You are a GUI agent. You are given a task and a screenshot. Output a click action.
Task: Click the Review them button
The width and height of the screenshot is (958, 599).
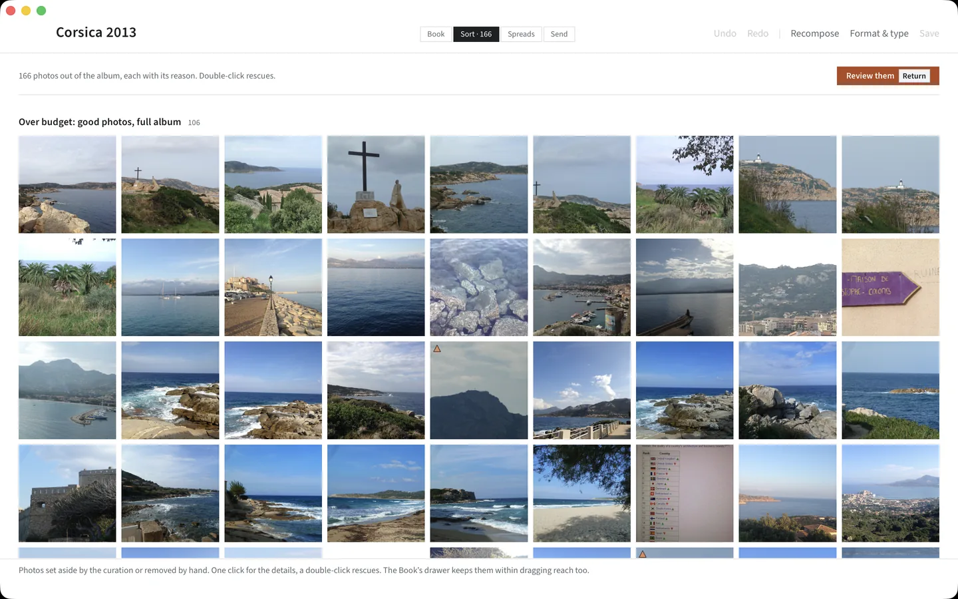pyautogui.click(x=888, y=76)
